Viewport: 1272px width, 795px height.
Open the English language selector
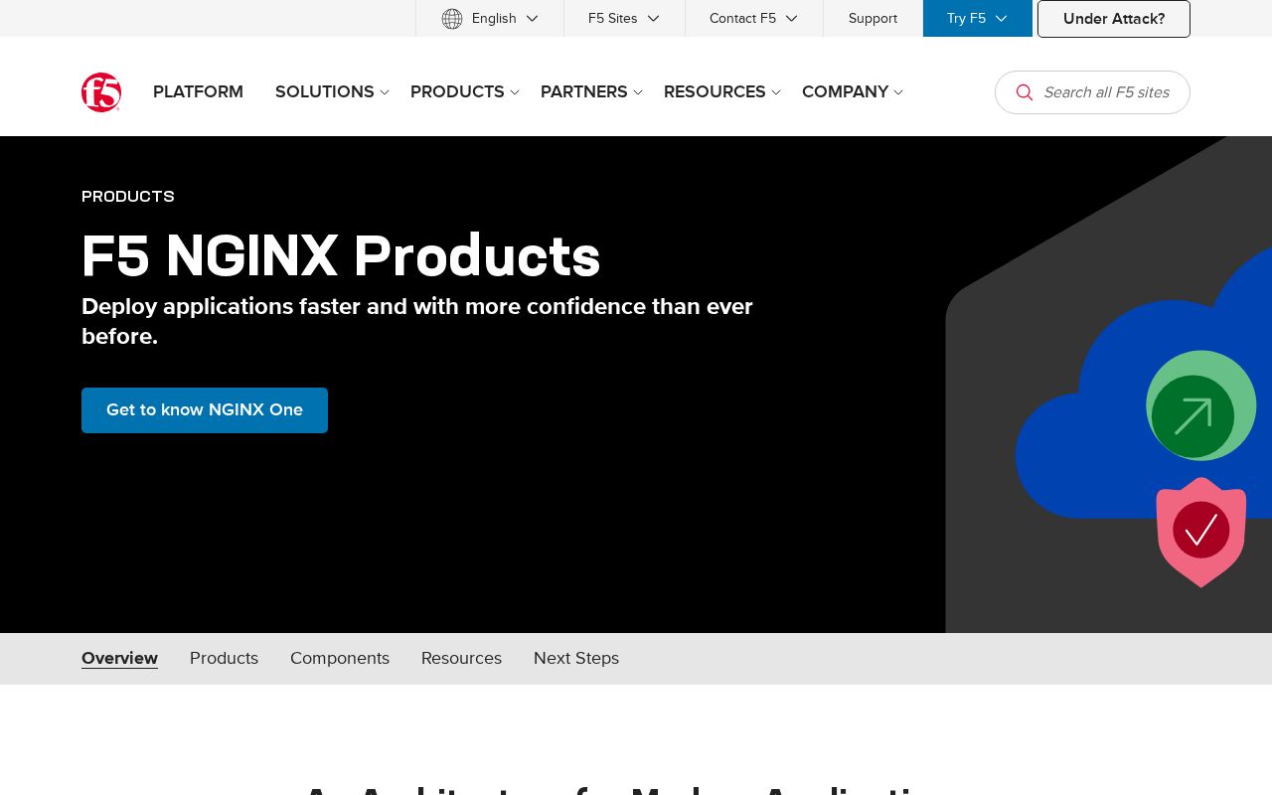[494, 18]
